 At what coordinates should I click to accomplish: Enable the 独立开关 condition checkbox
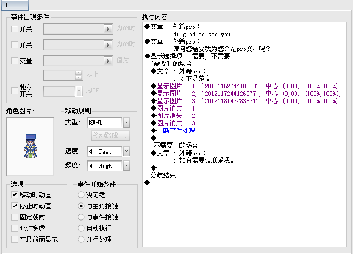click(x=14, y=90)
